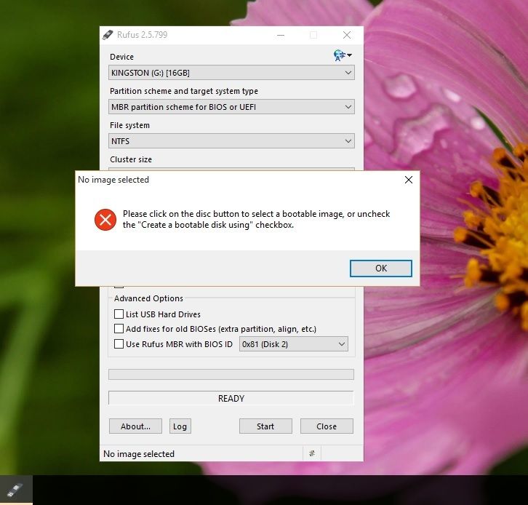Click the Start button in Rufus
This screenshot has height=505, width=528.
tap(265, 426)
